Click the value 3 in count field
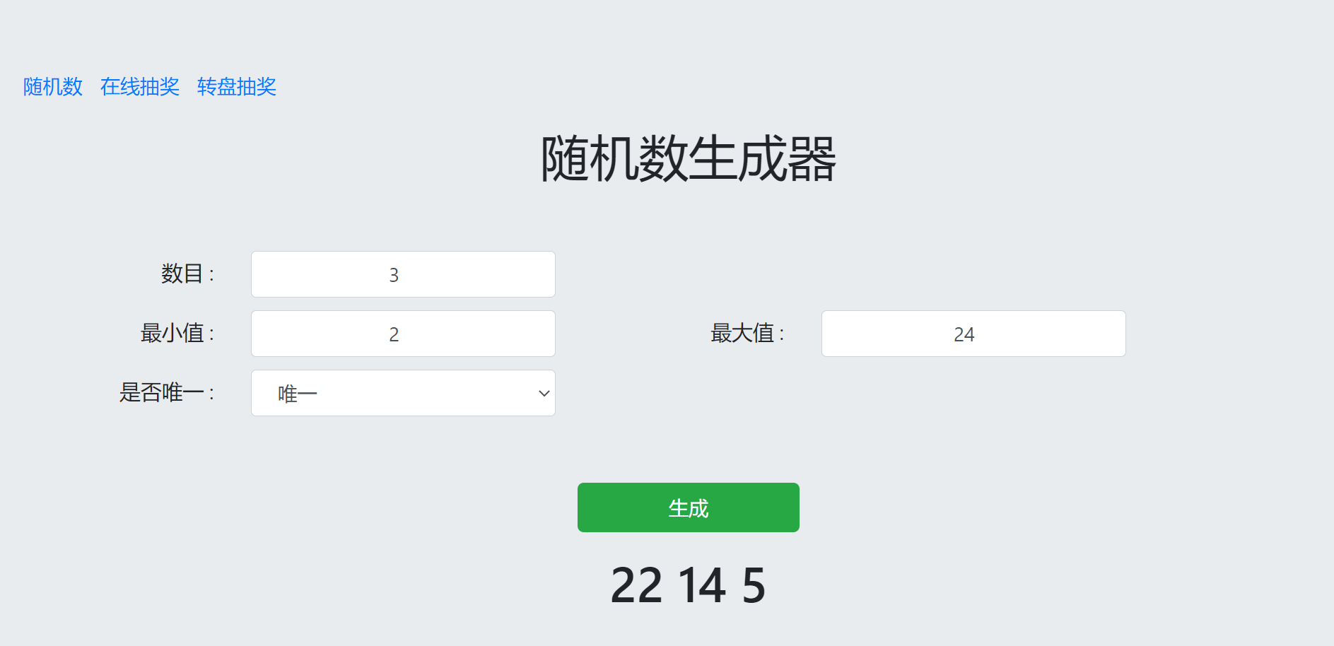Image resolution: width=1334 pixels, height=646 pixels. (394, 275)
